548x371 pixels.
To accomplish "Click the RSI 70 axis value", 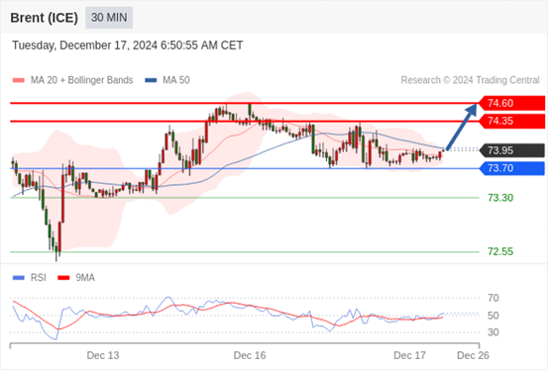I will click(x=493, y=298).
